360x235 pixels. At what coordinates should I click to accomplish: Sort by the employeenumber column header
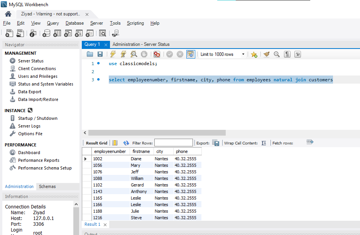[x=110, y=151]
